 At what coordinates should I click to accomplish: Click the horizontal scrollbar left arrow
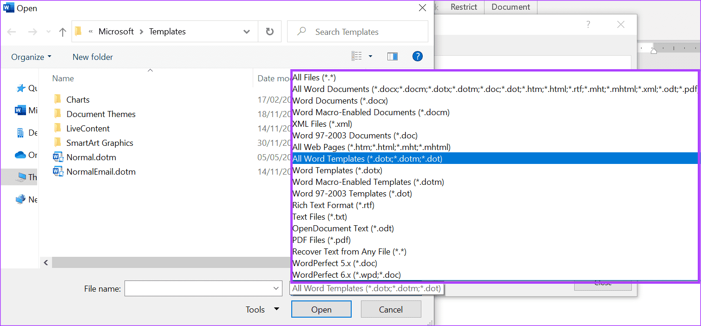[x=46, y=263]
